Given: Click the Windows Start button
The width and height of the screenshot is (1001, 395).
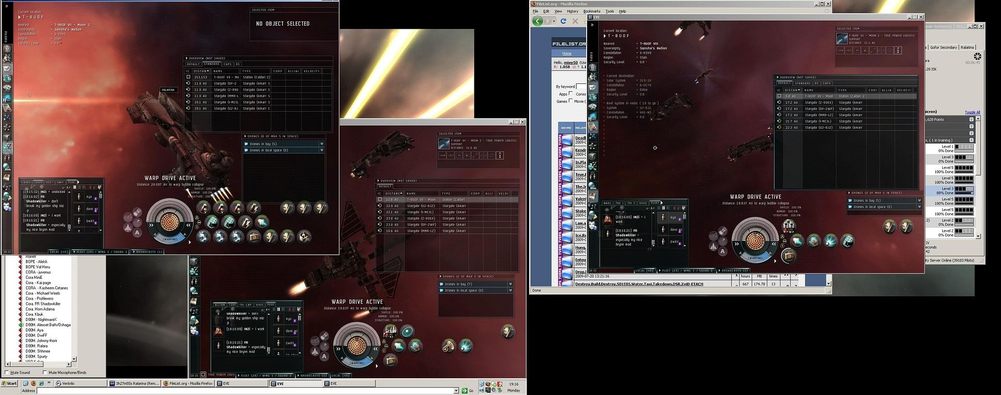Looking at the screenshot, I should 9,384.
